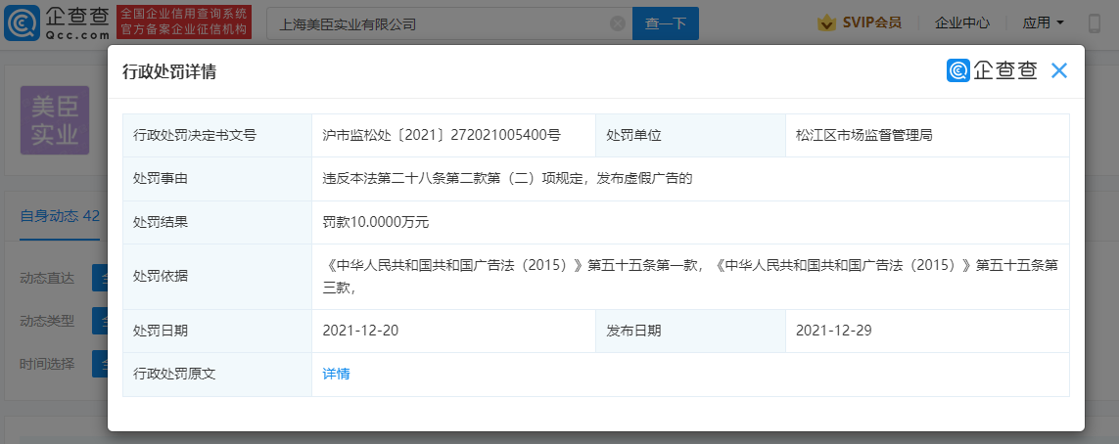The height and width of the screenshot is (444, 1119).
Task: Click the 行政处罚决定书文号 label cell
Action: [x=217, y=135]
